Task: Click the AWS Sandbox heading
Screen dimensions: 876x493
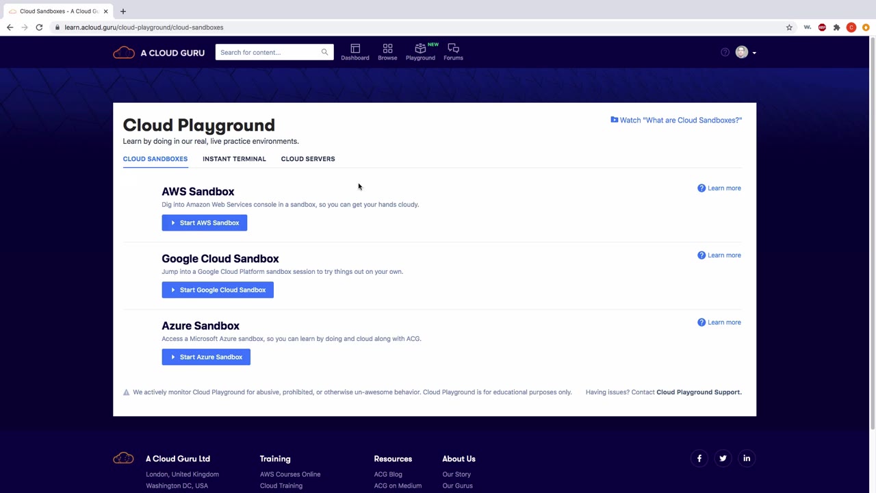Action: pyautogui.click(x=198, y=192)
